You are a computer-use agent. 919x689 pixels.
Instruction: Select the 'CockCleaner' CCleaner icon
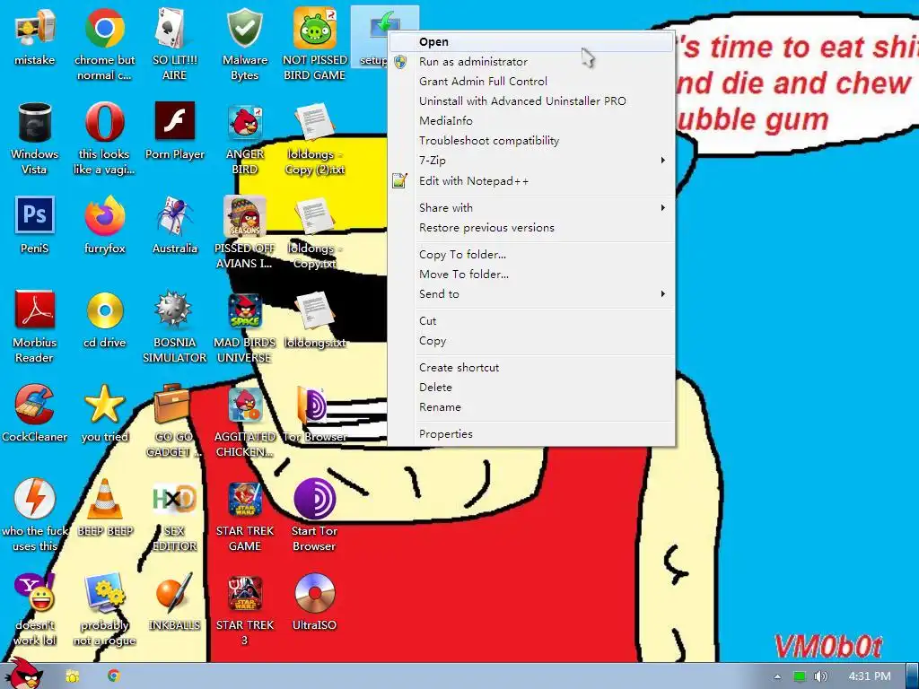35,414
